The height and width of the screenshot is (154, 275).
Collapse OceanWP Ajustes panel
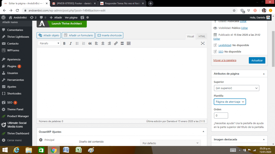(203, 132)
